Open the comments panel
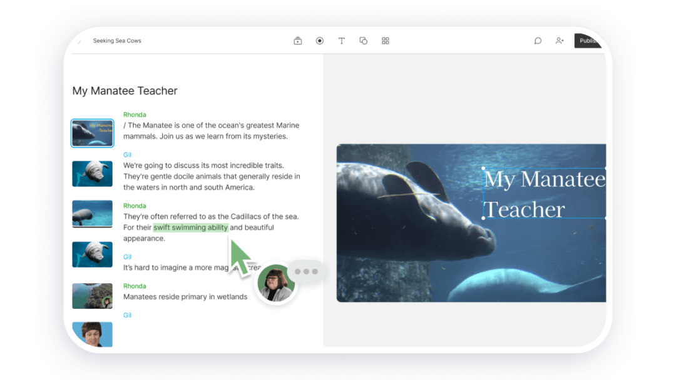676x380 pixels. (538, 41)
